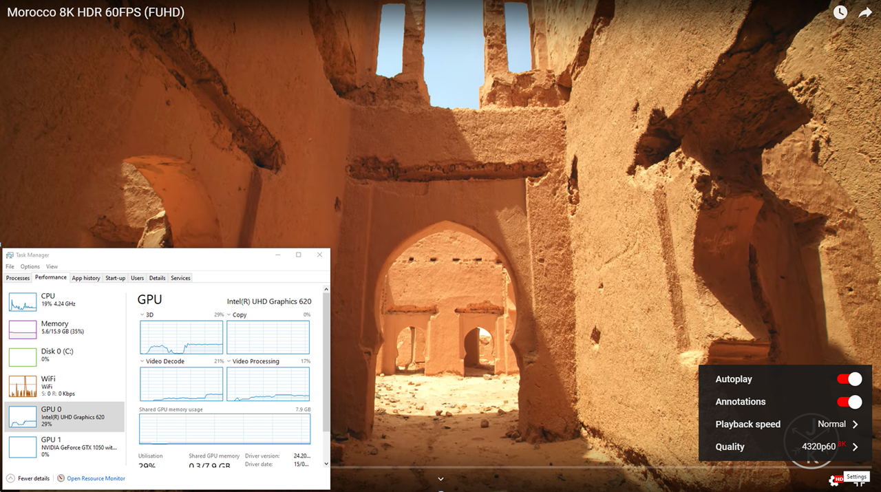Select the CPU performance graph thumbnail
The width and height of the screenshot is (881, 492).
pos(23,301)
